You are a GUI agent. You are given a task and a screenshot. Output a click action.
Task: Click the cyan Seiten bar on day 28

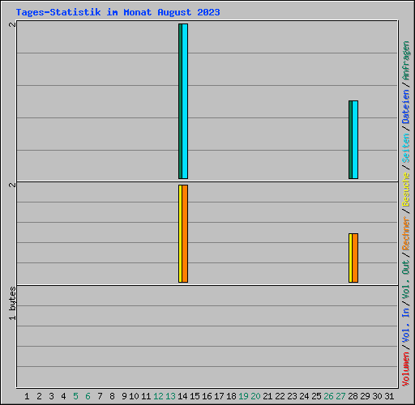(355, 139)
